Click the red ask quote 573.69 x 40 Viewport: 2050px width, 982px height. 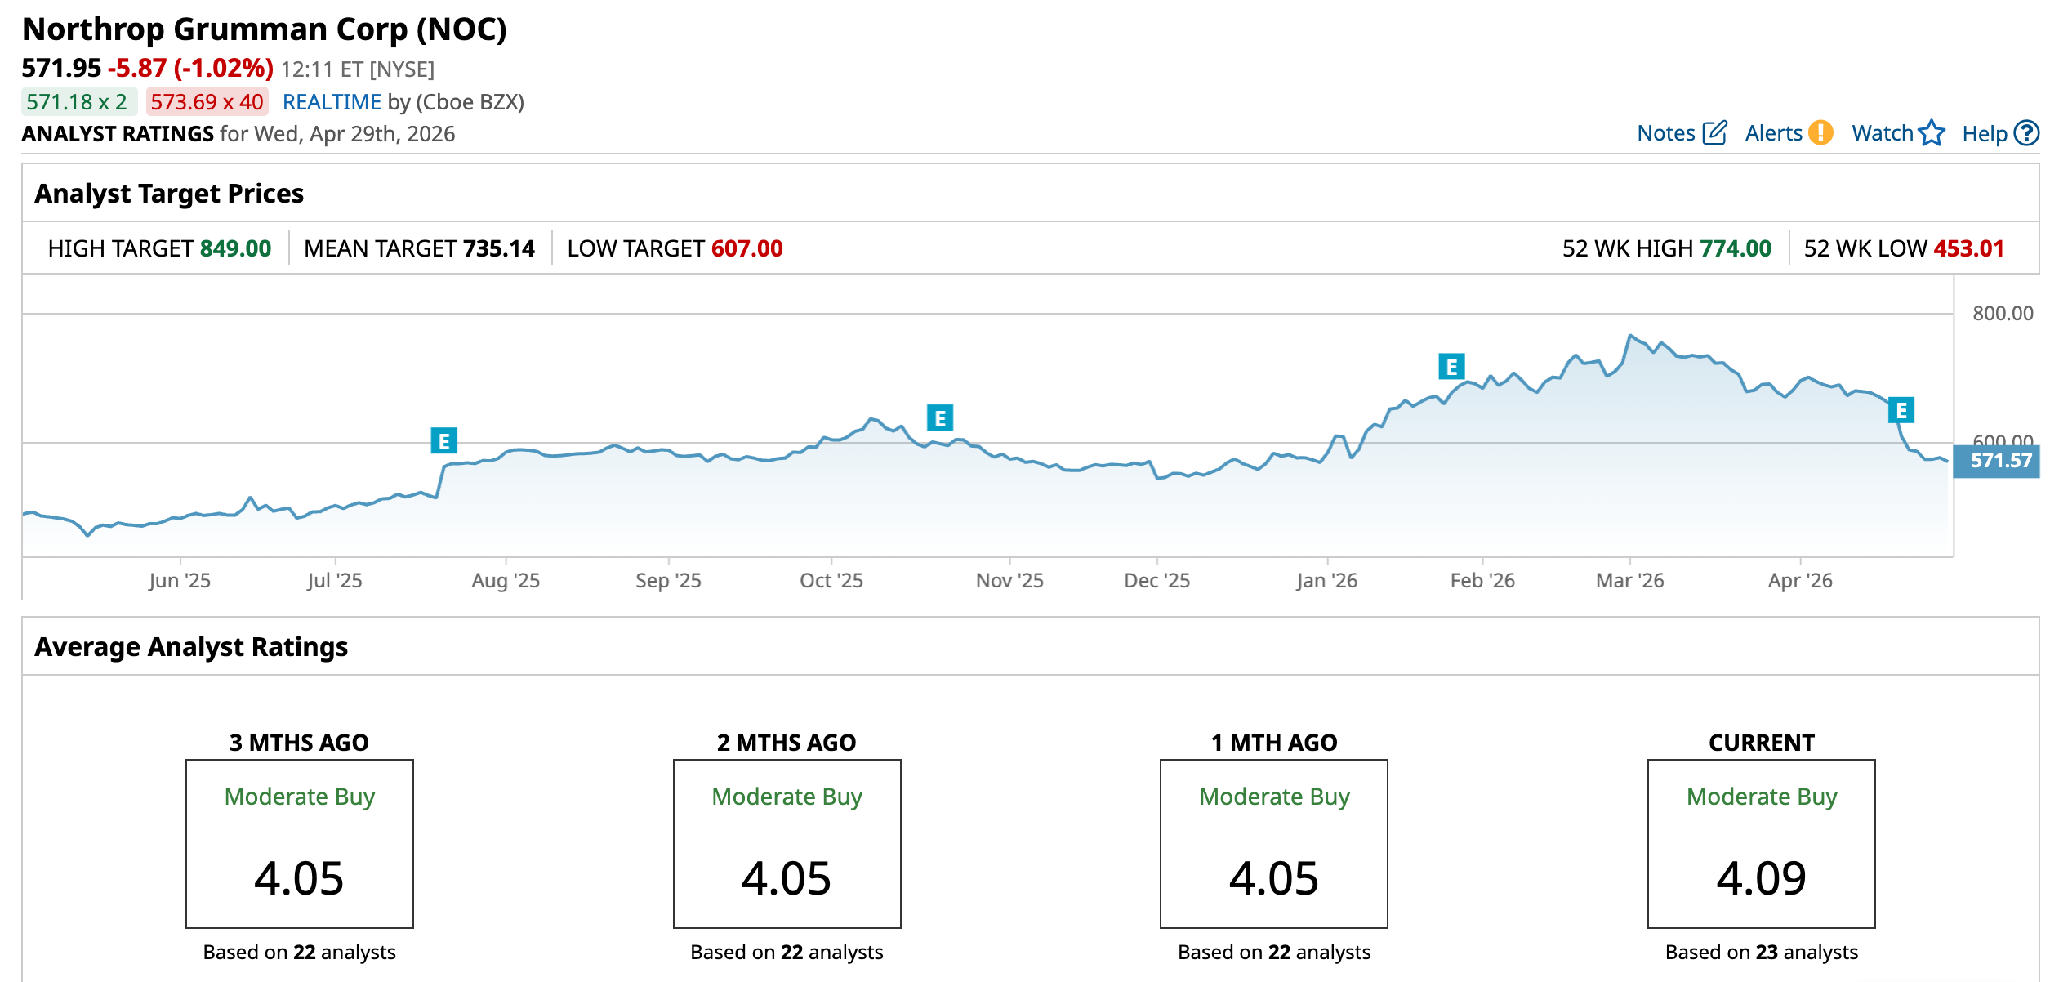tap(207, 102)
